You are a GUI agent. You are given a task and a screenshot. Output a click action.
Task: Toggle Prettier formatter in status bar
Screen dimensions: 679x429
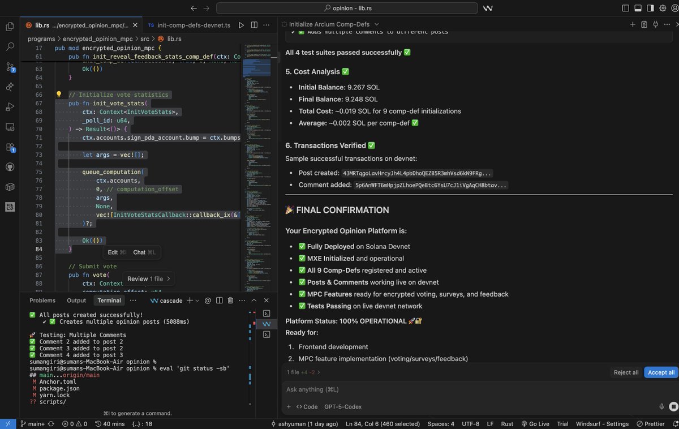pos(651,423)
